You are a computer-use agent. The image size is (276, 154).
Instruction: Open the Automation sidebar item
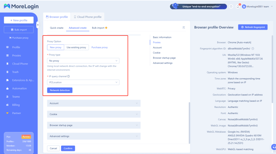click(19, 89)
